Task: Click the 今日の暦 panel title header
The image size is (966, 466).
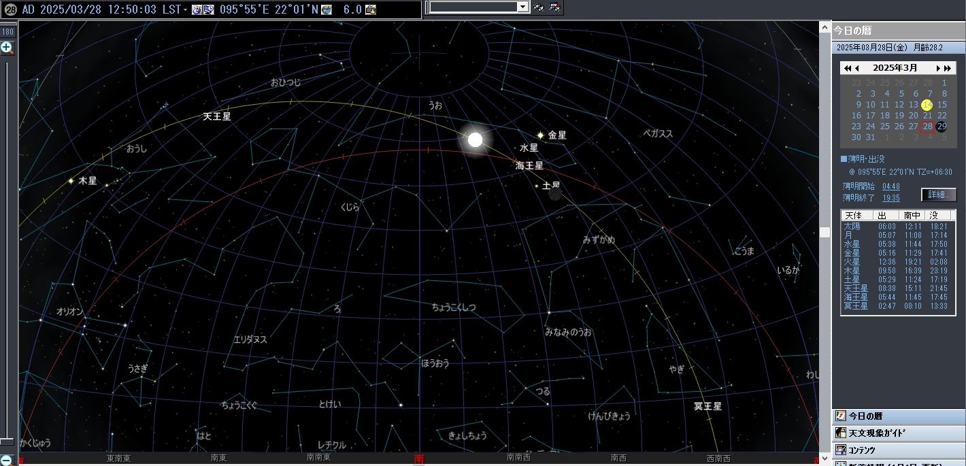Action: point(899,31)
